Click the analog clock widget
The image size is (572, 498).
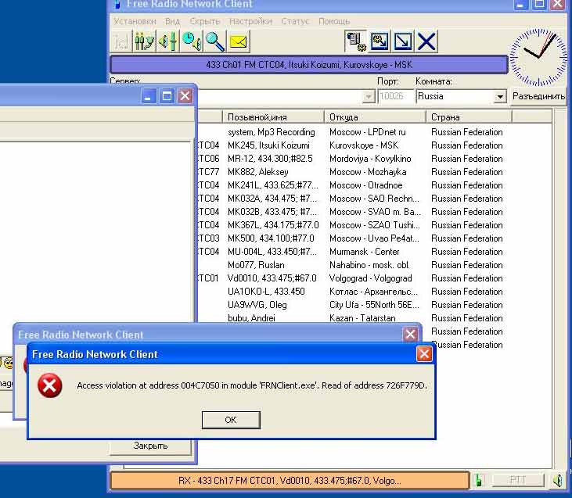pyautogui.click(x=539, y=57)
